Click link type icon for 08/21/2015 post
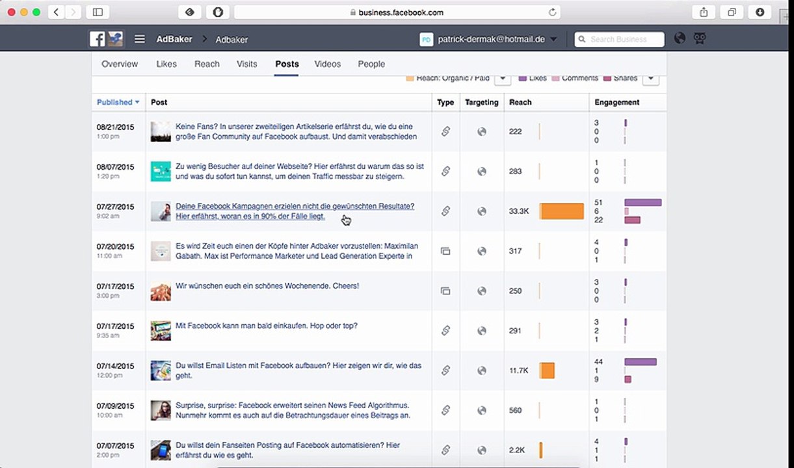Viewport: 794px width, 468px height. (445, 131)
